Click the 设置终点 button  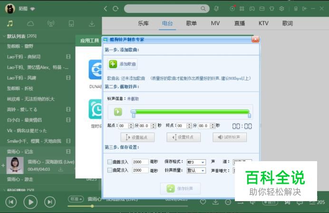point(184,137)
